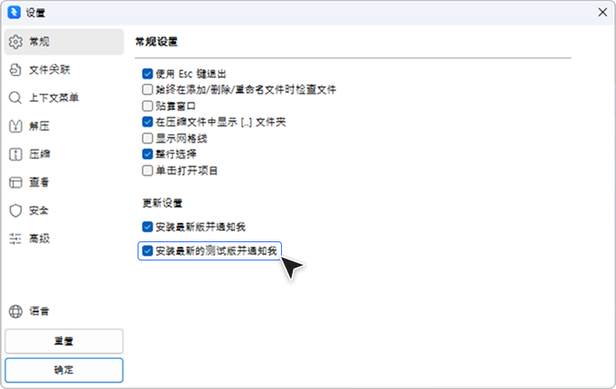Click the 解压 extract icon
This screenshot has width=616, height=389.
click(x=15, y=126)
